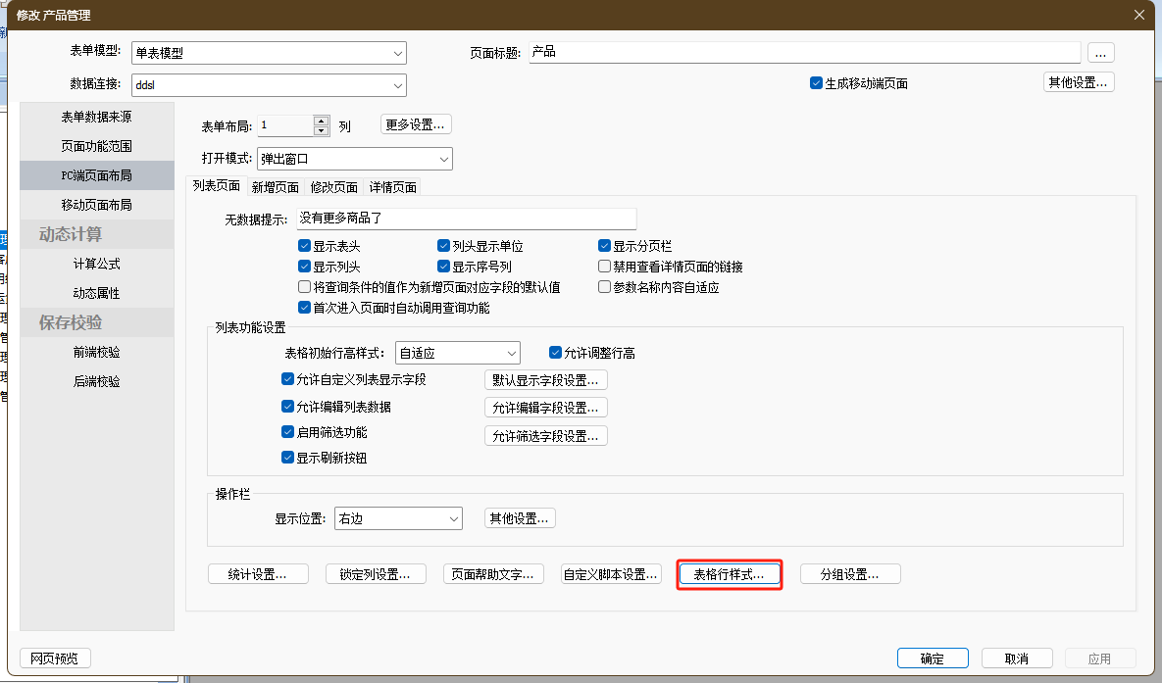This screenshot has height=683, width=1162.
Task: Click the 无数据提示 text field
Action: coord(466,219)
